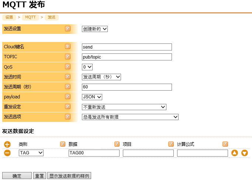Open help icon next to TOPIC

tap(68, 57)
